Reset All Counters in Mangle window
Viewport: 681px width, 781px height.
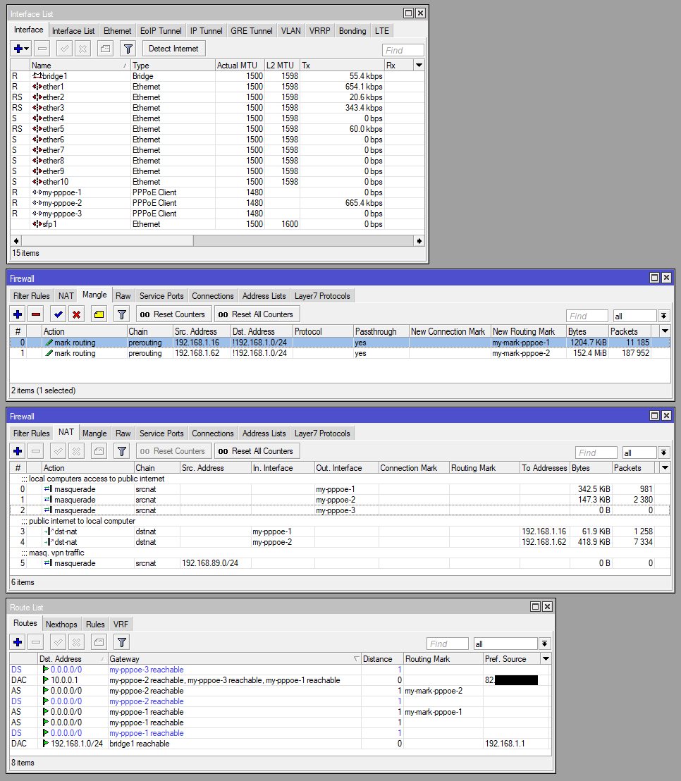point(256,314)
